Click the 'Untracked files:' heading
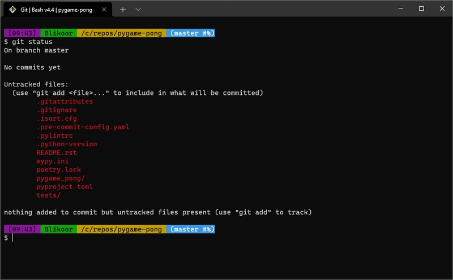Screen dimensions: 453x280 [x=36, y=85]
